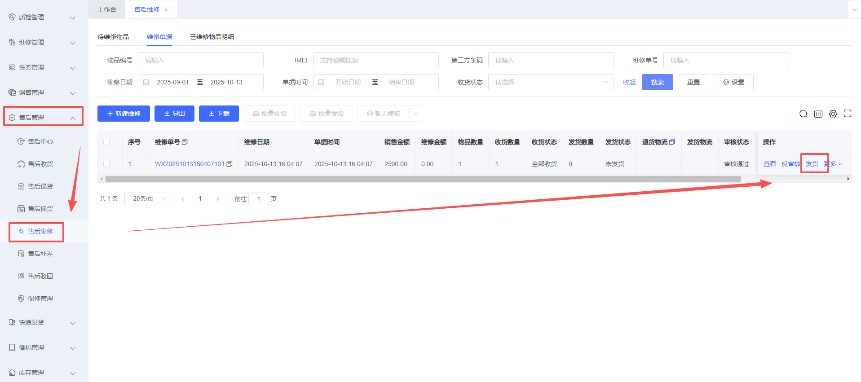Viewport: 861px width, 382px height.
Task: Click the 发货 link in operations column
Action: 812,164
